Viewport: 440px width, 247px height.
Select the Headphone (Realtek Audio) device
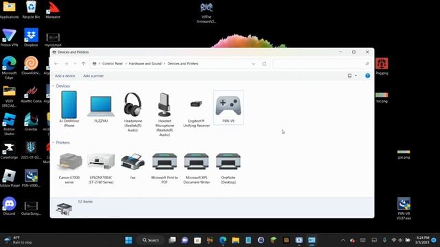(x=133, y=112)
